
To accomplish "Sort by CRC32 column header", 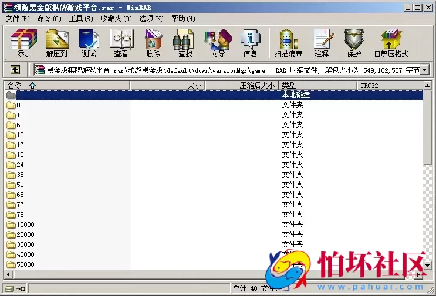I will tap(390, 85).
